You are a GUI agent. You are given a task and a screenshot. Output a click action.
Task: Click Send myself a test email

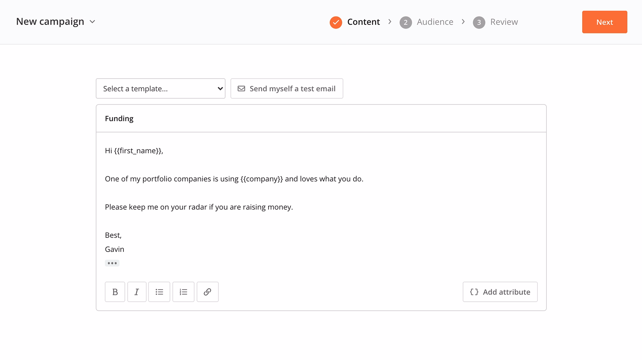(x=292, y=88)
